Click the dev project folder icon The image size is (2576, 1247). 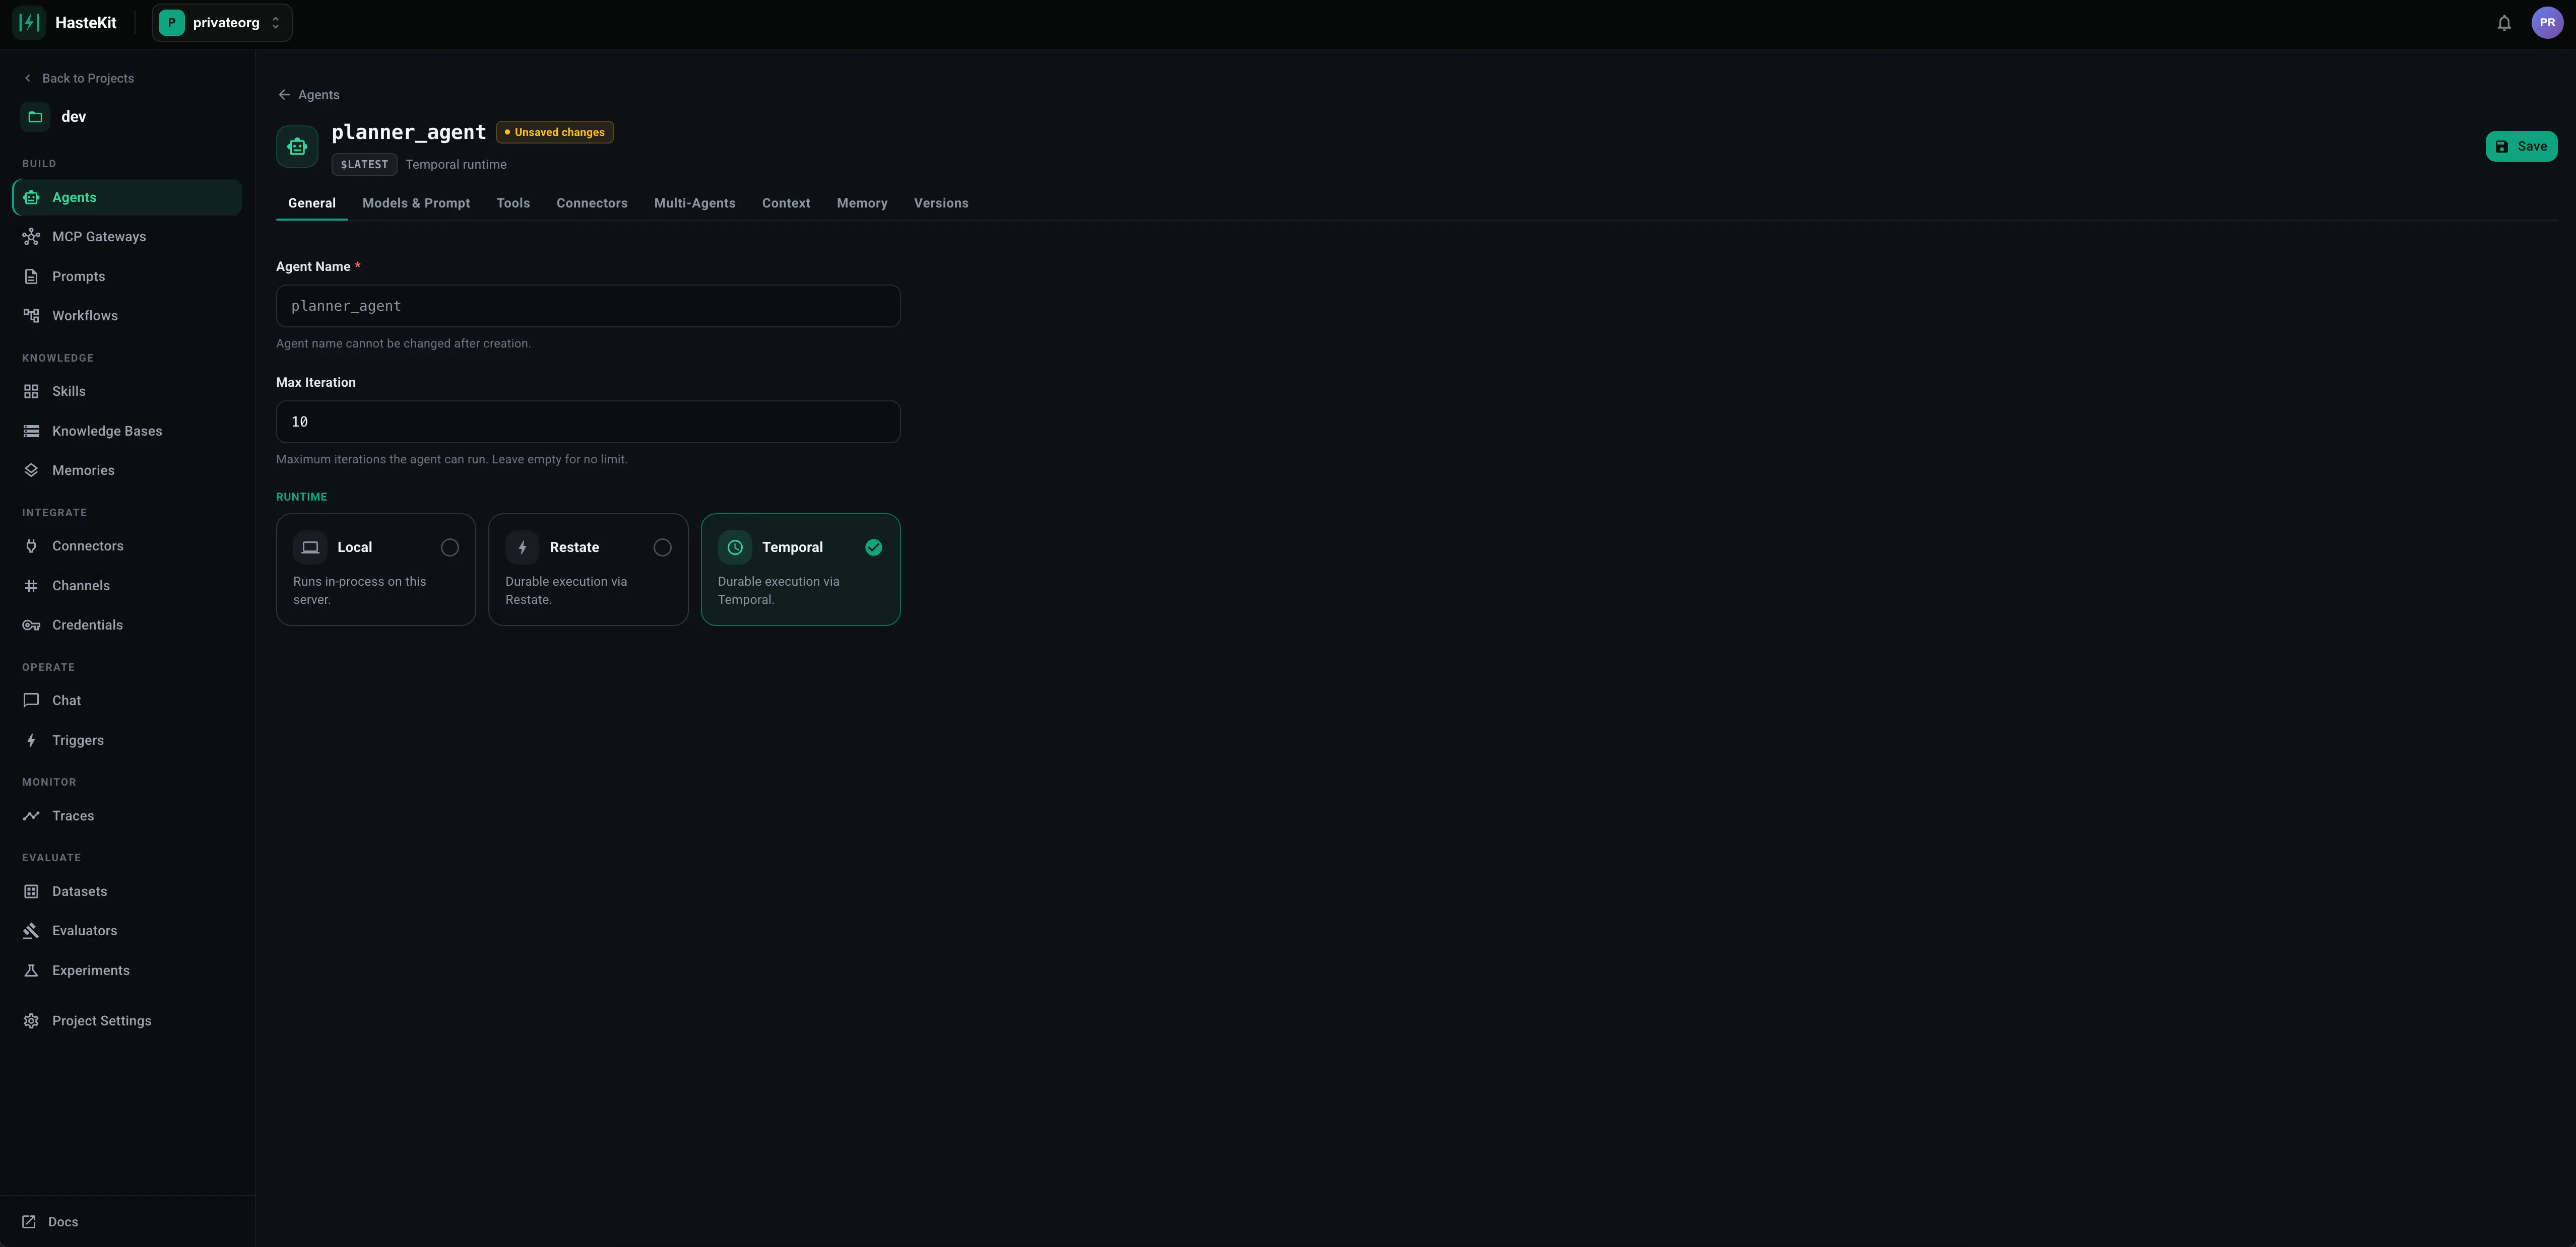click(x=35, y=117)
